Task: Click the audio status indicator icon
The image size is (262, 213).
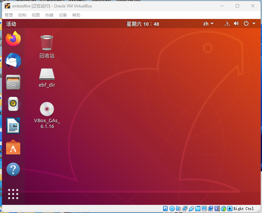Action: tap(178, 209)
